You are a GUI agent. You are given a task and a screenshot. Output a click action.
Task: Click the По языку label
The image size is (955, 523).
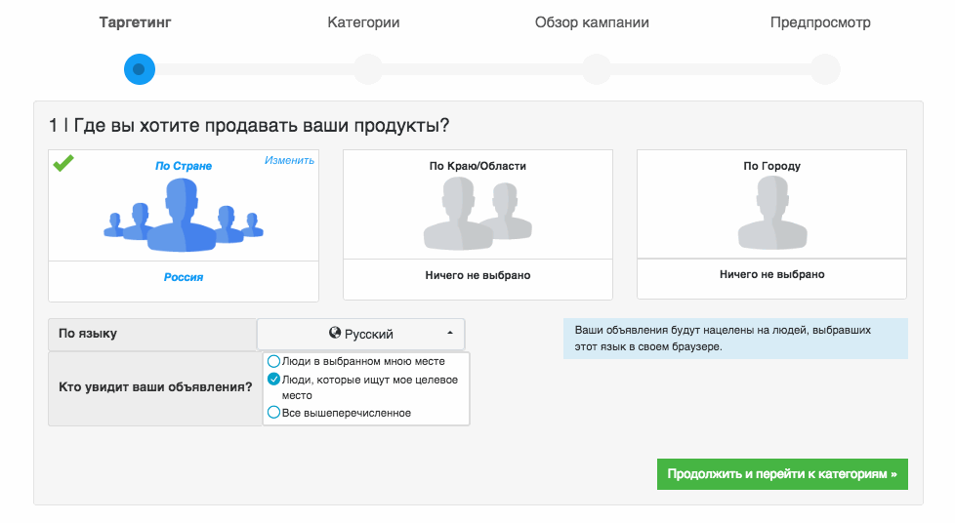click(x=88, y=333)
